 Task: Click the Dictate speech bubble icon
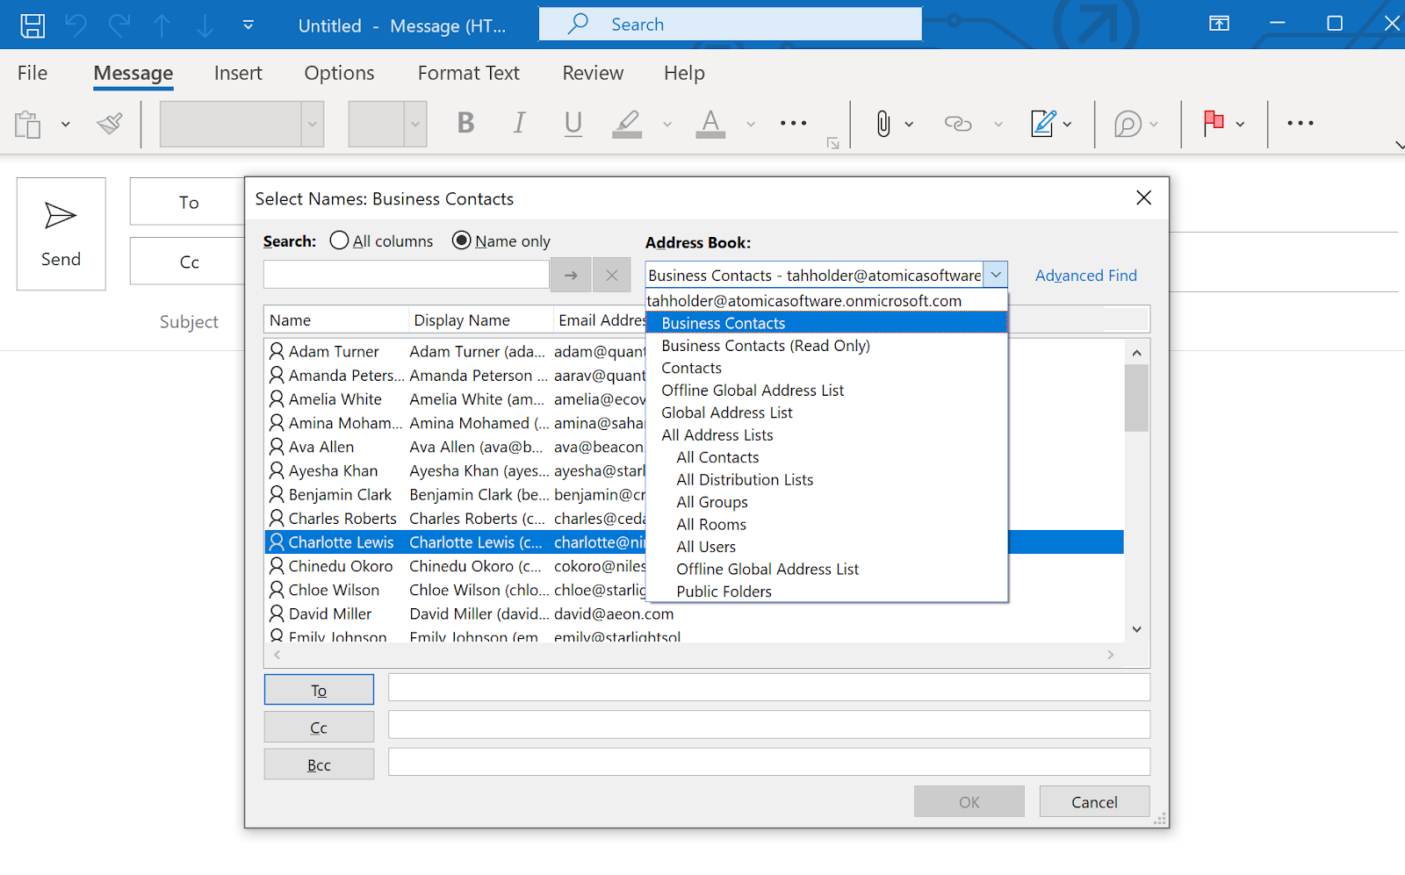(x=1128, y=124)
